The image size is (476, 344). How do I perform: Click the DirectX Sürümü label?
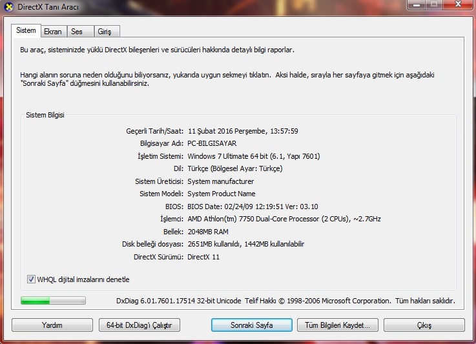tap(158, 257)
